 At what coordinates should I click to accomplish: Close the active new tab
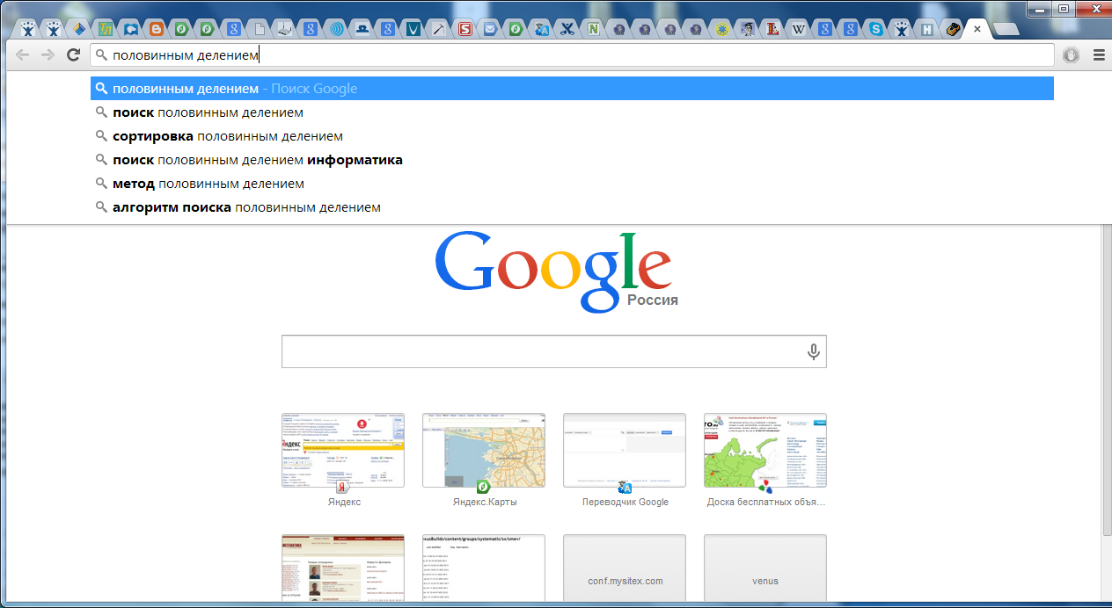click(977, 29)
